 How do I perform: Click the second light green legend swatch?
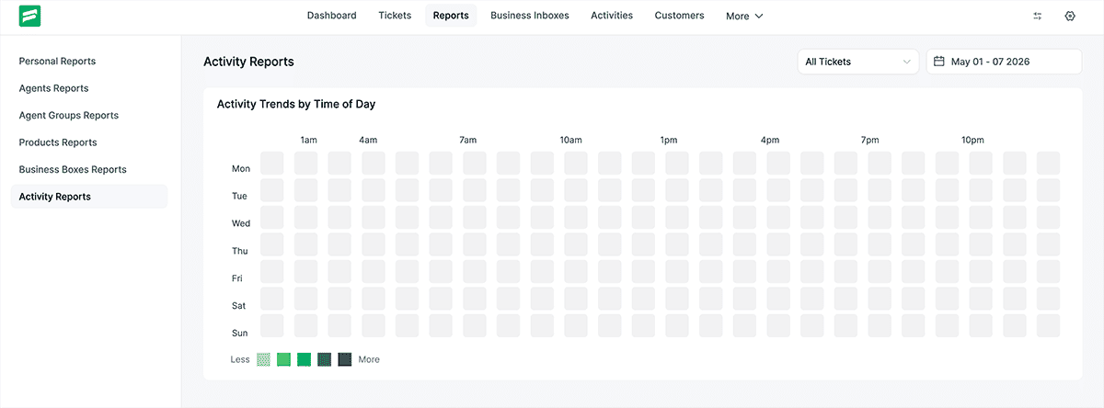(284, 359)
